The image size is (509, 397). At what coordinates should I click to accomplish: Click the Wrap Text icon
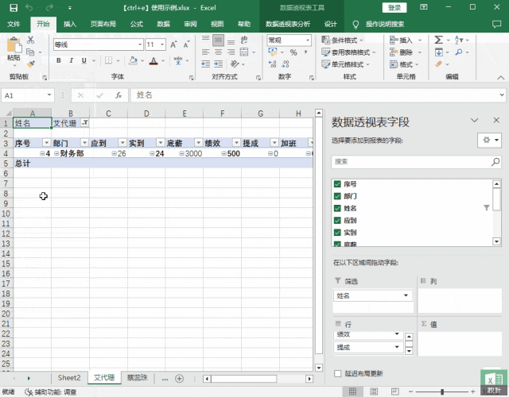pyautogui.click(x=244, y=40)
